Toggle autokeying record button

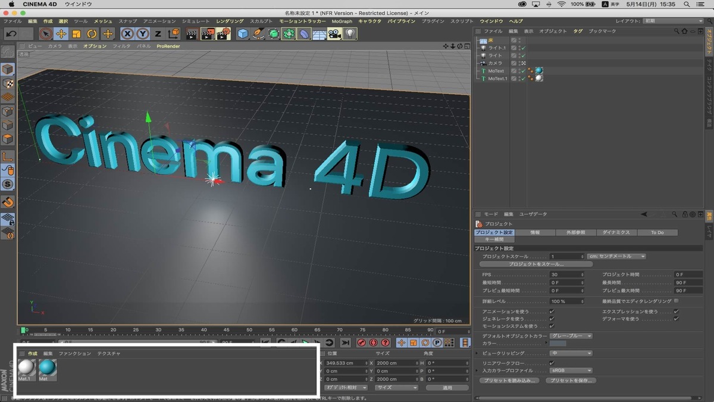(x=374, y=342)
